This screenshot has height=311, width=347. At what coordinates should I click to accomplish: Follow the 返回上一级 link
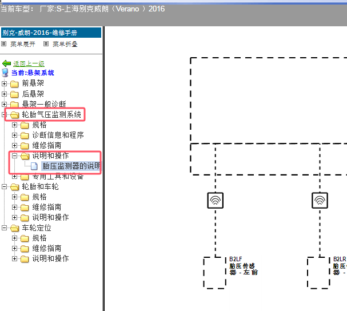point(29,63)
